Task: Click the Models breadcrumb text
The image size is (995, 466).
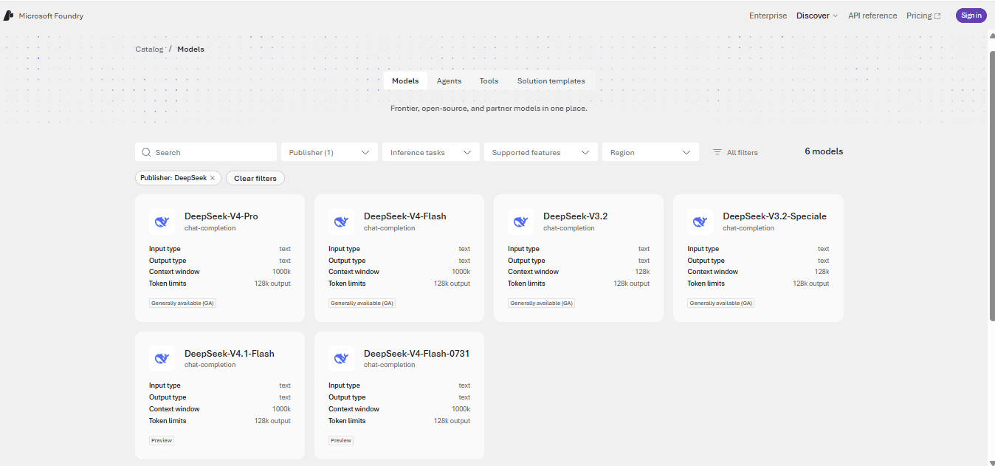Action: tap(190, 49)
